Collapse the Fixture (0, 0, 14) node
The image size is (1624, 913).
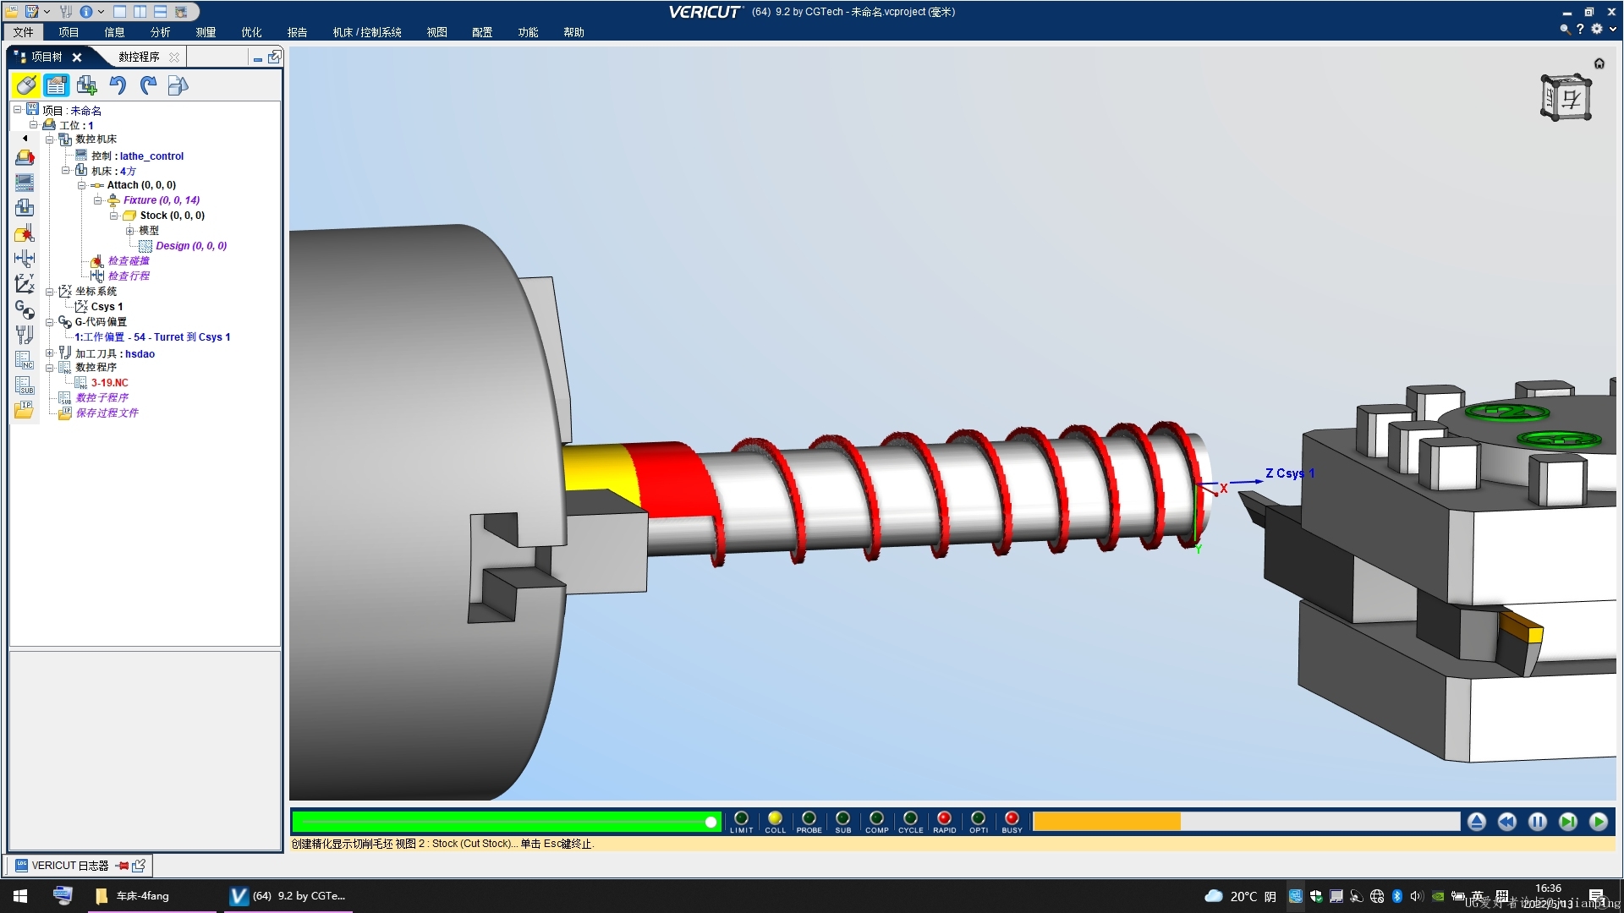tap(98, 200)
